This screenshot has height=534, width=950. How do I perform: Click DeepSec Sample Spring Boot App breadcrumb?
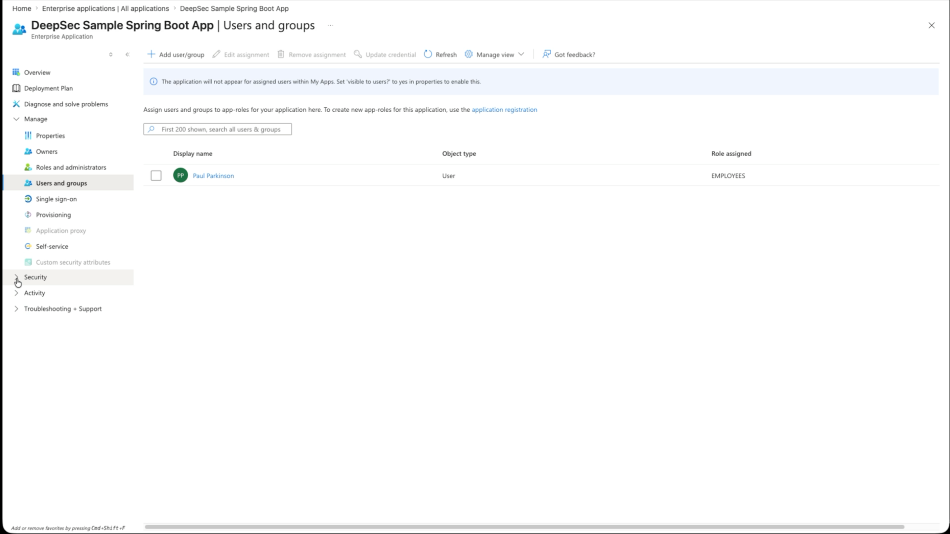pos(234,8)
